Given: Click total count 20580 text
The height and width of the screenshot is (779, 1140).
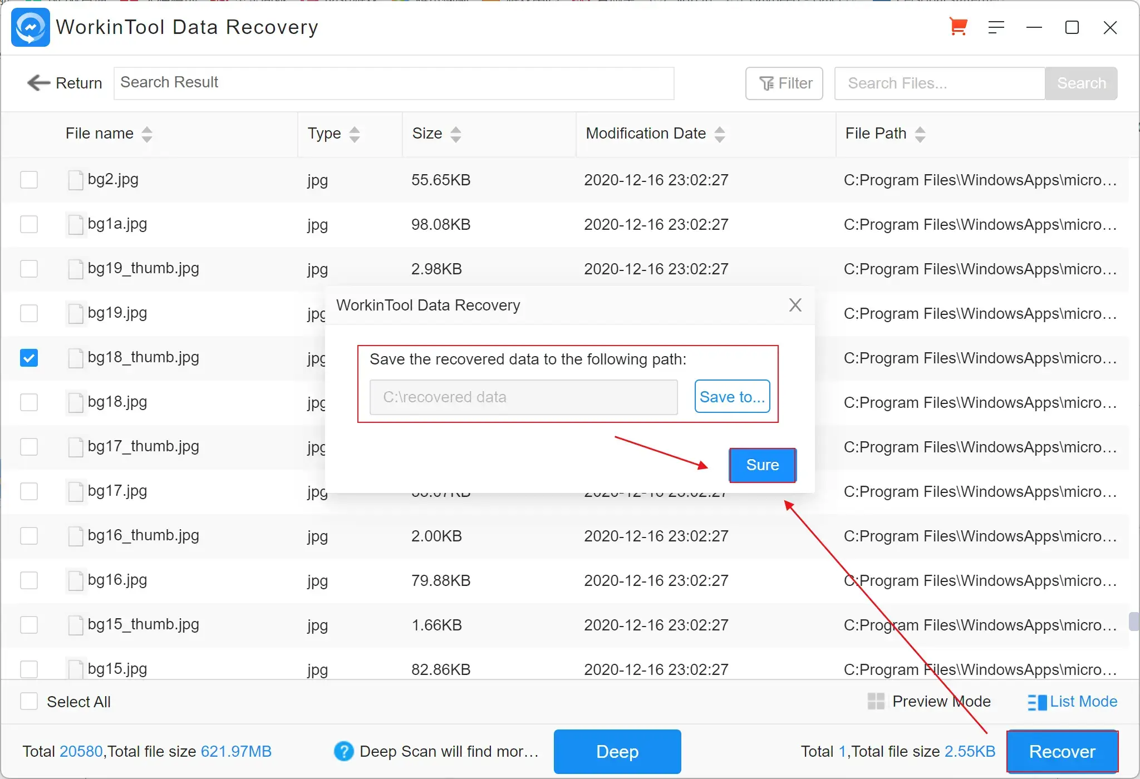Looking at the screenshot, I should [x=81, y=752].
